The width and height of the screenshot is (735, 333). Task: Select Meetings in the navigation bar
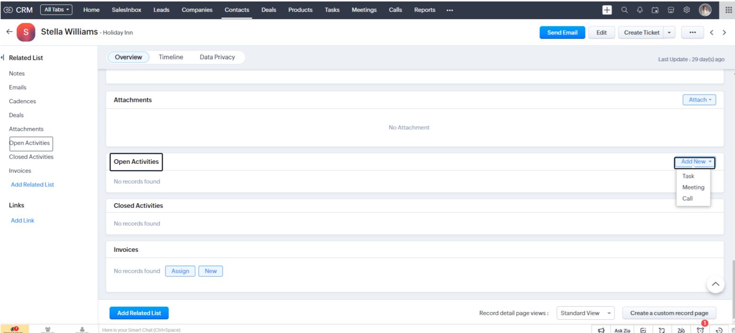pos(364,10)
